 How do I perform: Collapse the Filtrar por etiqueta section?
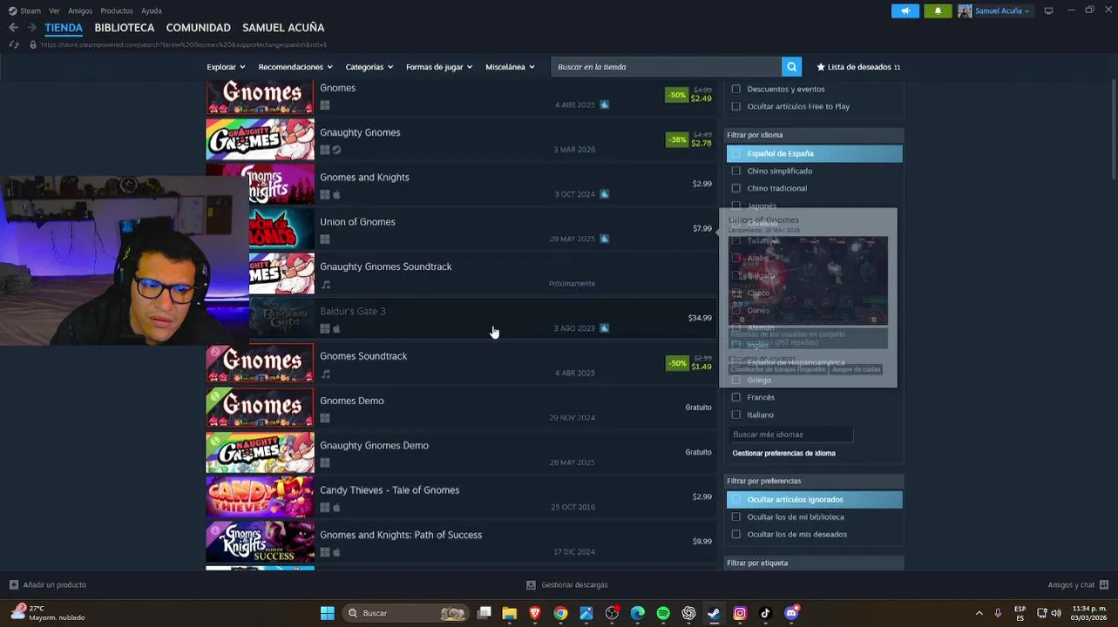point(815,563)
